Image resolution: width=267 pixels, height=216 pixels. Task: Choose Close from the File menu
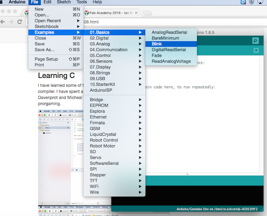tap(56, 38)
